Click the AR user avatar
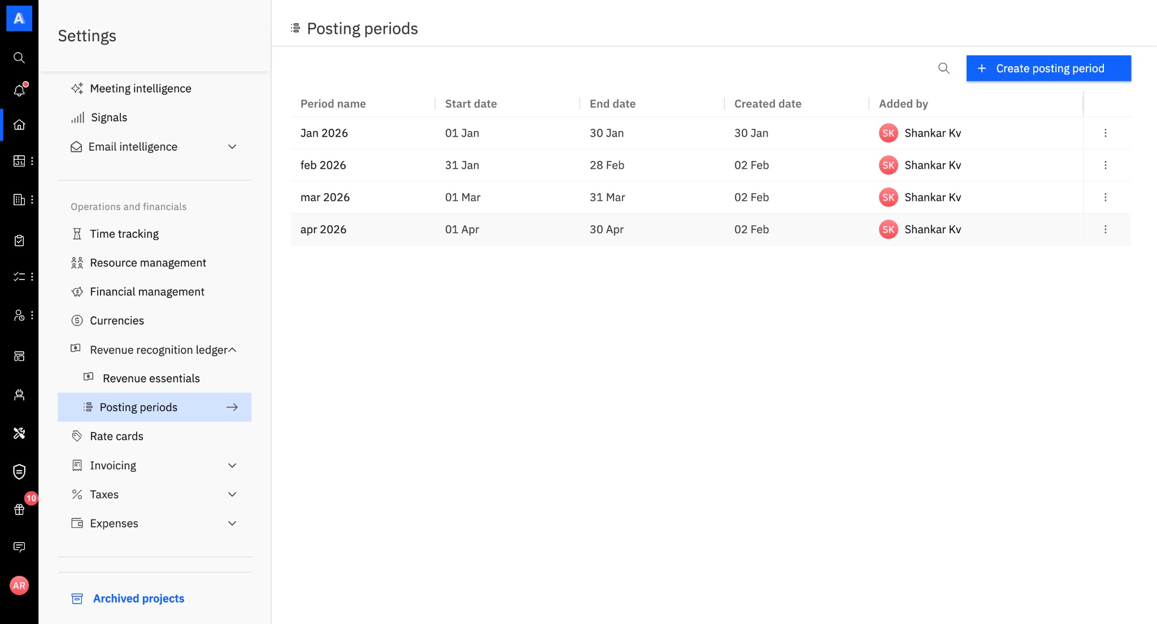 [19, 586]
